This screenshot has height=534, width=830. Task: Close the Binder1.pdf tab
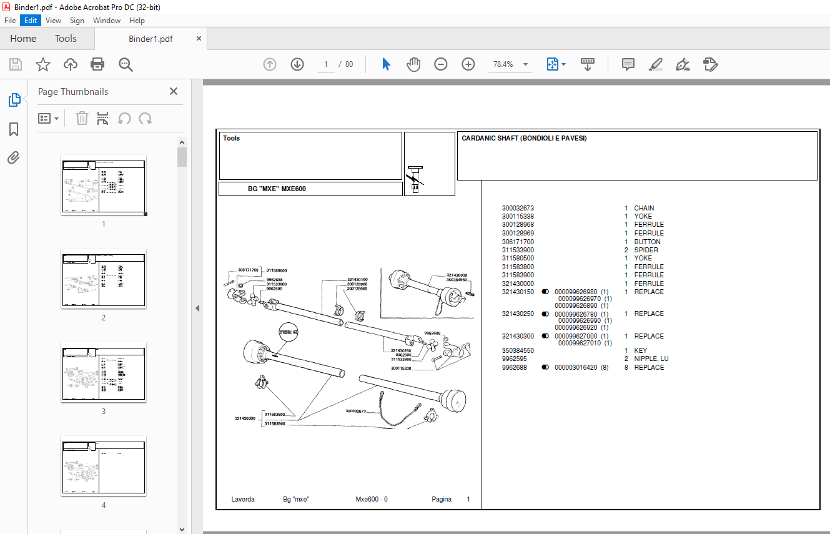[199, 39]
